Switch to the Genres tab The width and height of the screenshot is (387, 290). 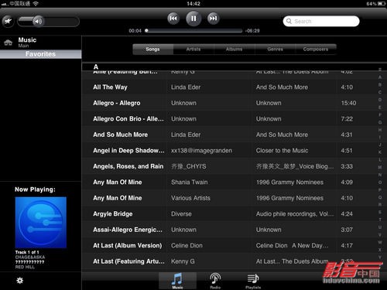(x=275, y=49)
